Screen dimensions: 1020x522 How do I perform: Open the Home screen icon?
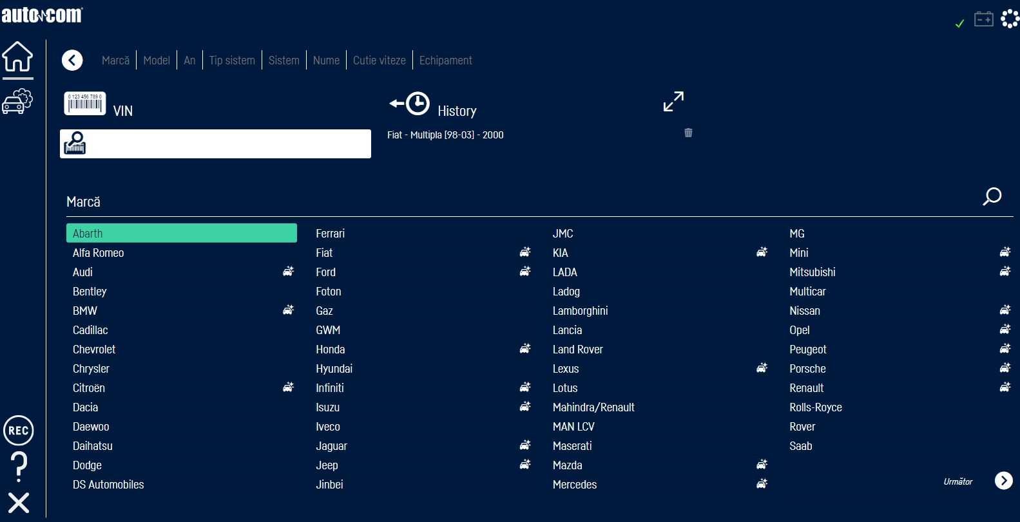[17, 57]
